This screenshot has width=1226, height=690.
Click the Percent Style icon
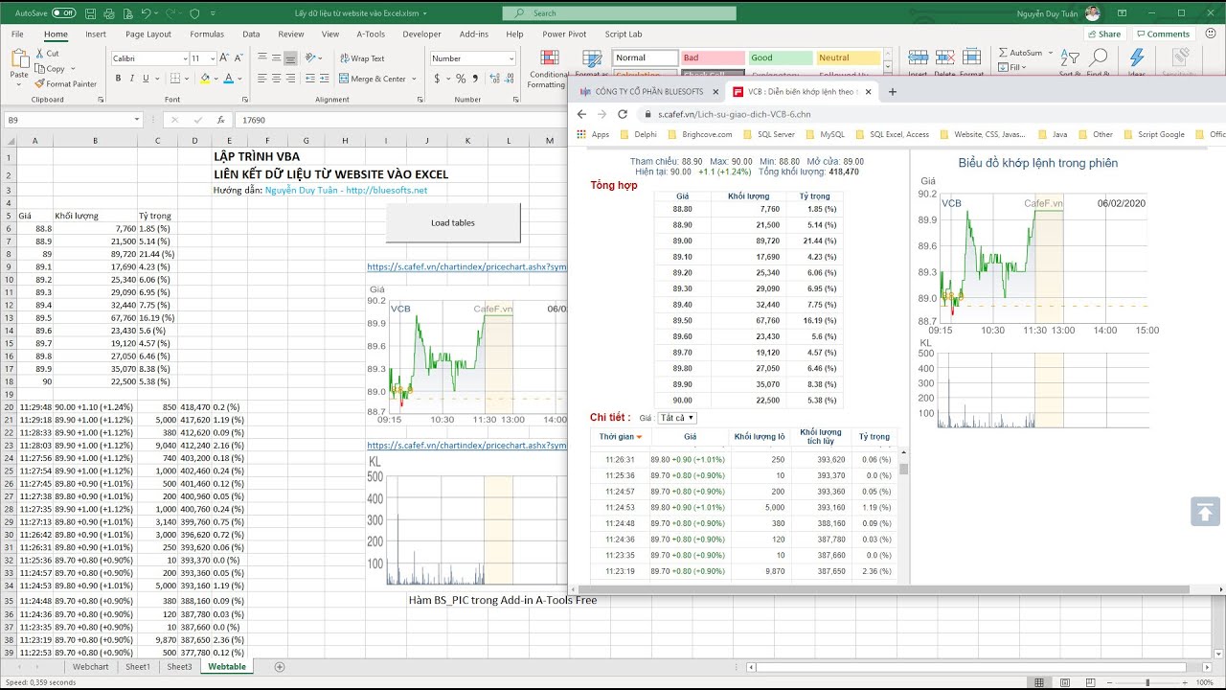[460, 79]
